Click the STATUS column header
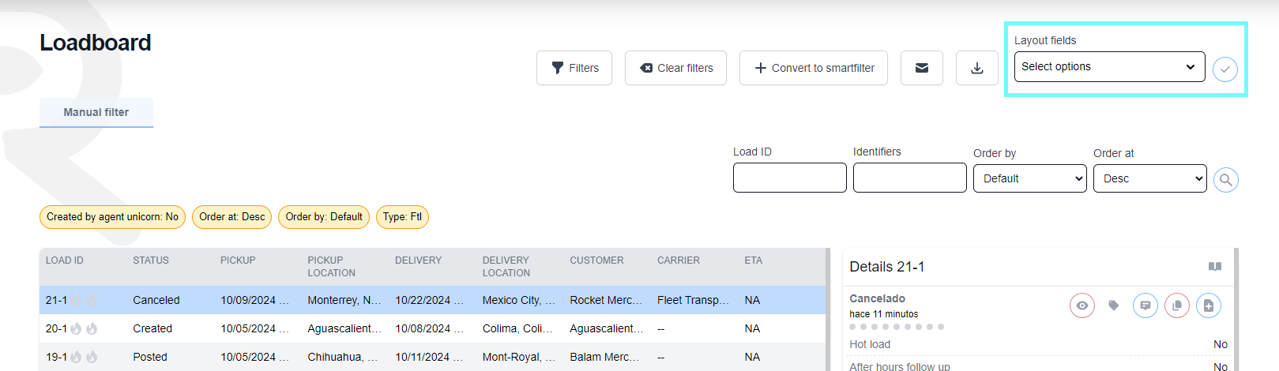 (151, 260)
